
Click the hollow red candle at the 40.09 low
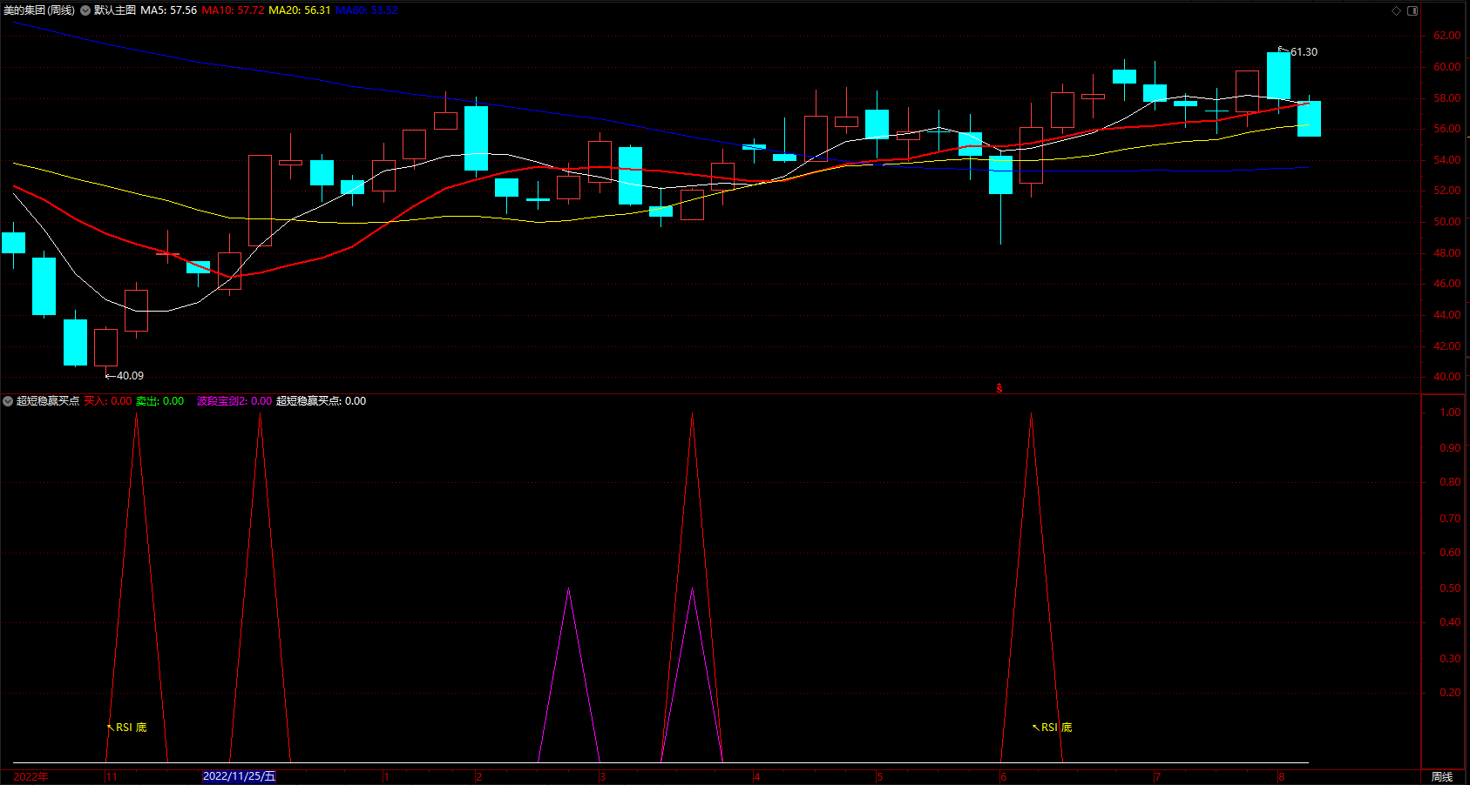pos(105,348)
